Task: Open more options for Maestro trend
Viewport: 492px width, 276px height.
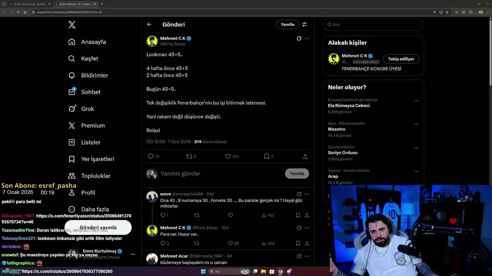Action: tap(416, 125)
